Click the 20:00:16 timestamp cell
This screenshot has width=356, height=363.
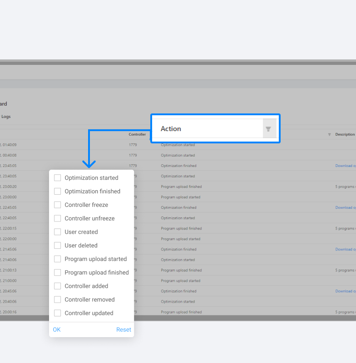[8, 312]
